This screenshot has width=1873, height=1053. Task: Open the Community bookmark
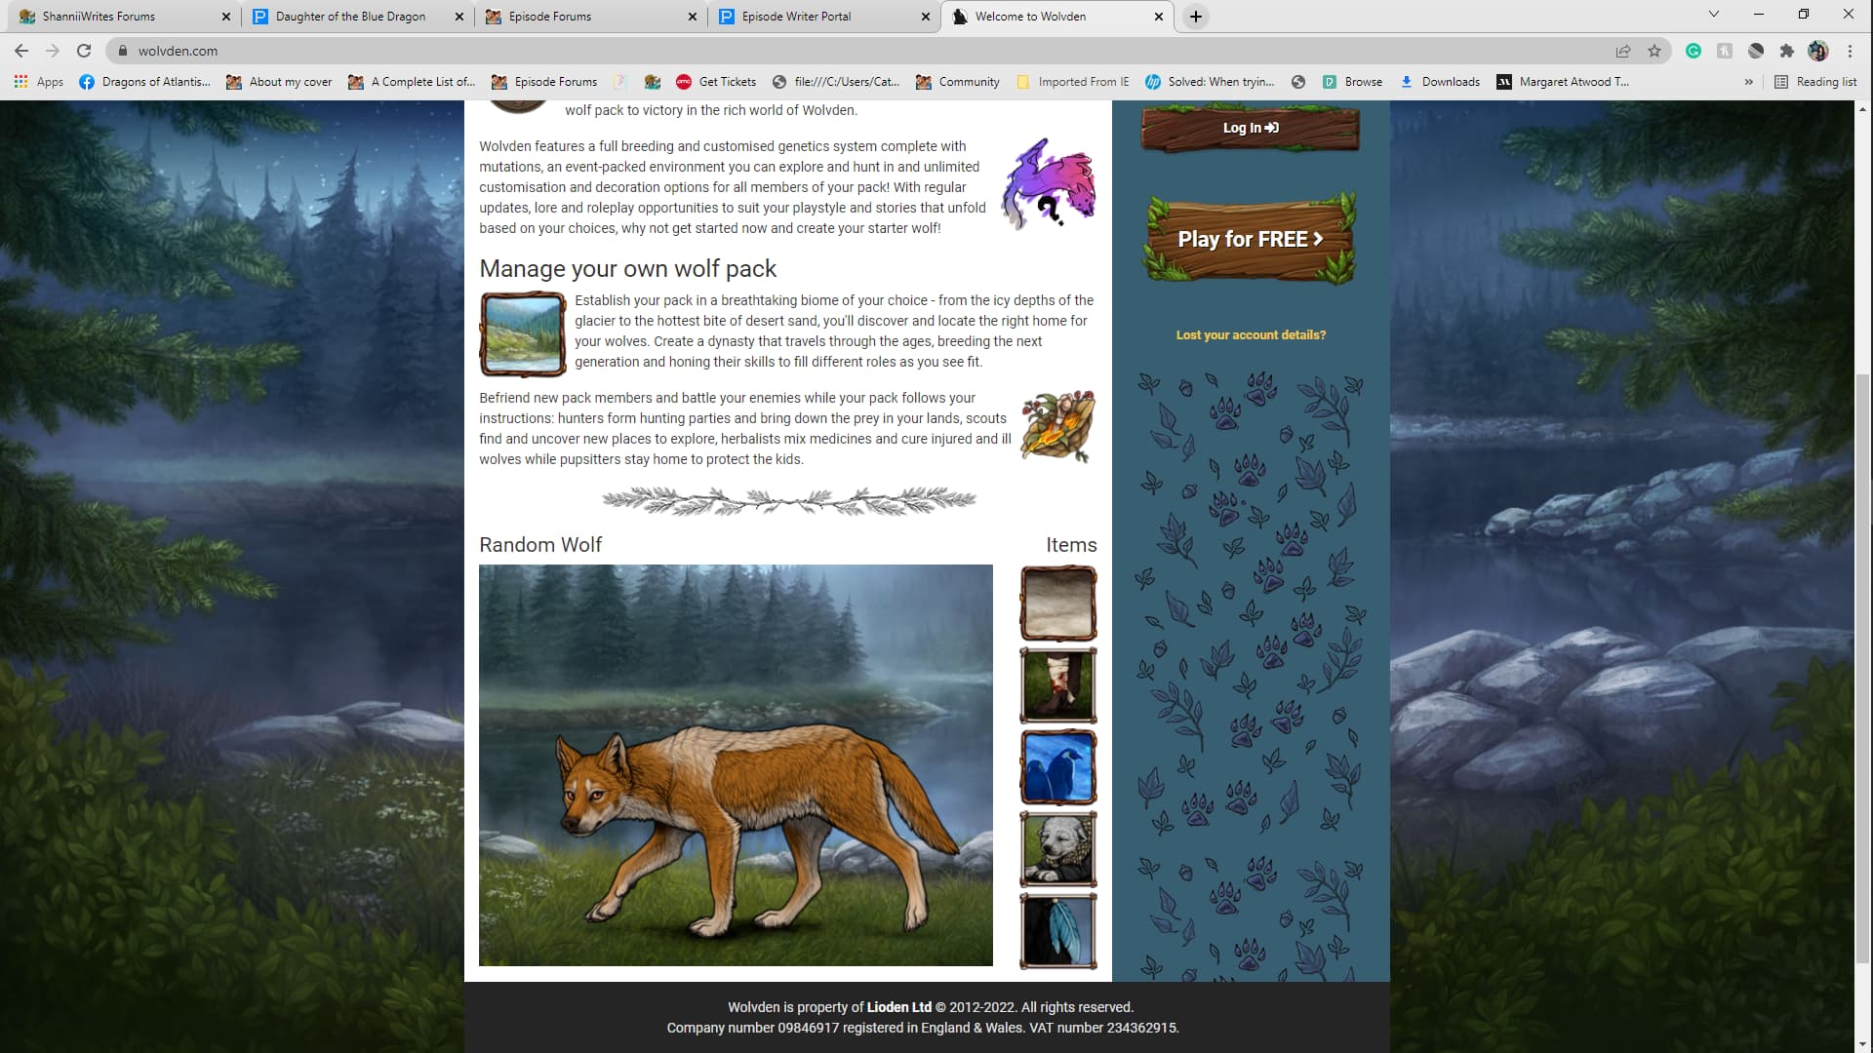[958, 82]
